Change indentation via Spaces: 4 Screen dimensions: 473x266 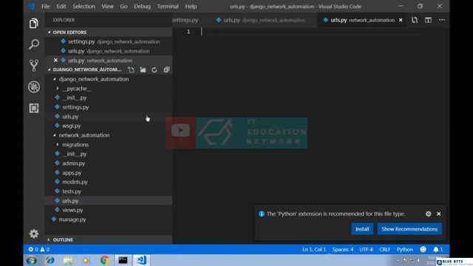tap(343, 250)
